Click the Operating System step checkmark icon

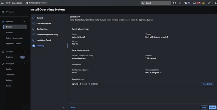point(34,24)
